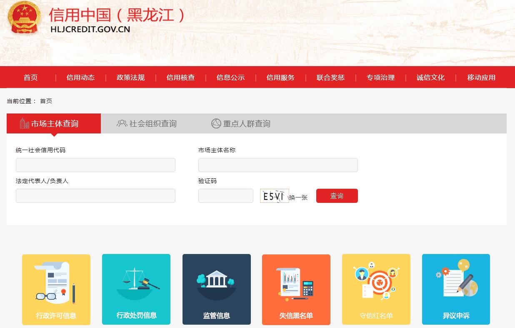Viewport: 515px width, 328px height.
Task: Open the 失信黑名单 calculator tile
Action: click(296, 289)
